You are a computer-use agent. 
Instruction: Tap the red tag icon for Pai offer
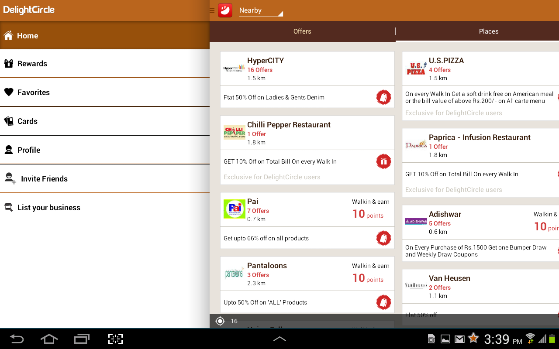coord(383,238)
